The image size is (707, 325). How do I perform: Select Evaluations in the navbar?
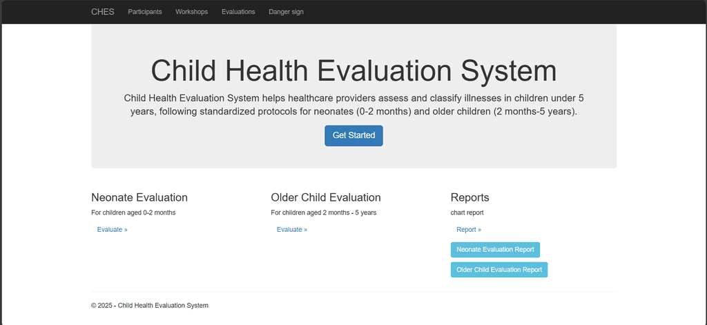pyautogui.click(x=238, y=12)
